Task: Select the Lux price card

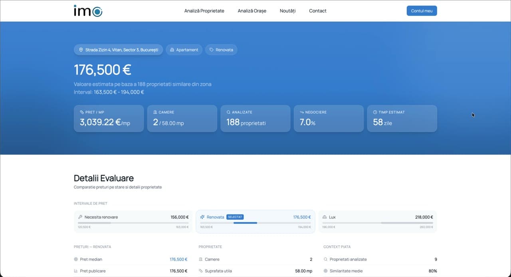Action: click(x=378, y=222)
